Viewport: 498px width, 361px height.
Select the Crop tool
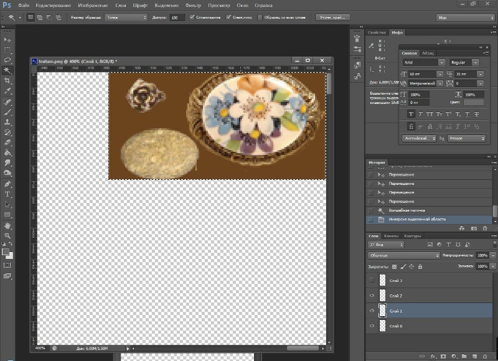7,81
